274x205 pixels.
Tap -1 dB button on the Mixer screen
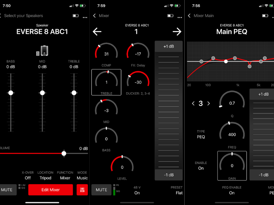point(169,175)
